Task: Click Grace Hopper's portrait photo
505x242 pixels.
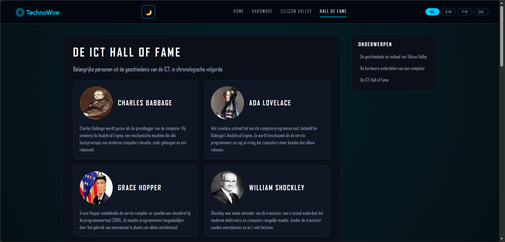Action: pyautogui.click(x=96, y=188)
